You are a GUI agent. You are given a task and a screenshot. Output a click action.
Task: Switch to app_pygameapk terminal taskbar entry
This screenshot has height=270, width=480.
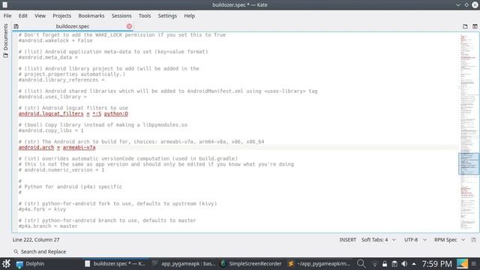coord(184,263)
